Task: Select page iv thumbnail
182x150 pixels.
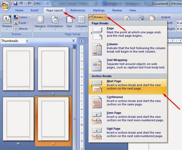Action: pos(53,119)
